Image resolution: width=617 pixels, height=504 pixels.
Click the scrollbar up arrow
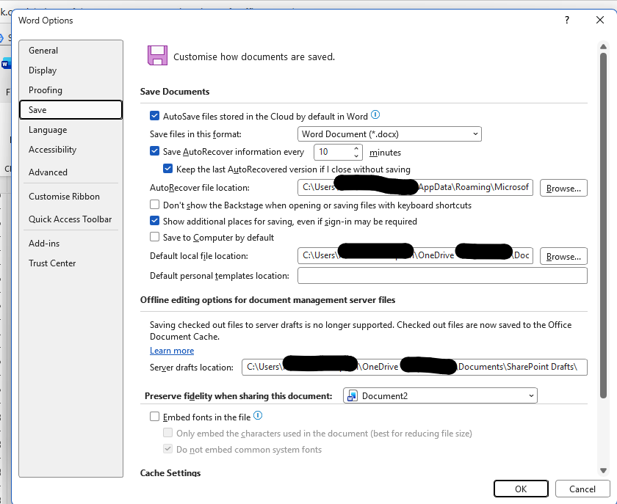coord(603,47)
